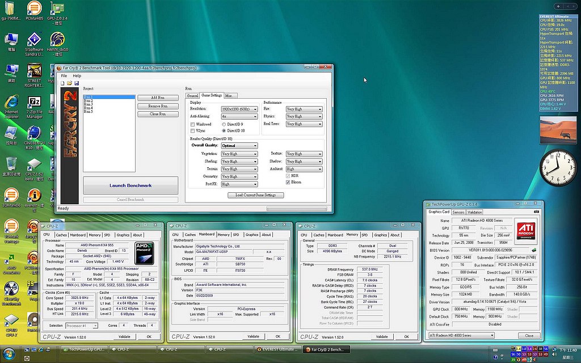Screen dimensions: 581x363
Task: Select the 3DMark Vantage desktop icon
Action: click(11, 231)
